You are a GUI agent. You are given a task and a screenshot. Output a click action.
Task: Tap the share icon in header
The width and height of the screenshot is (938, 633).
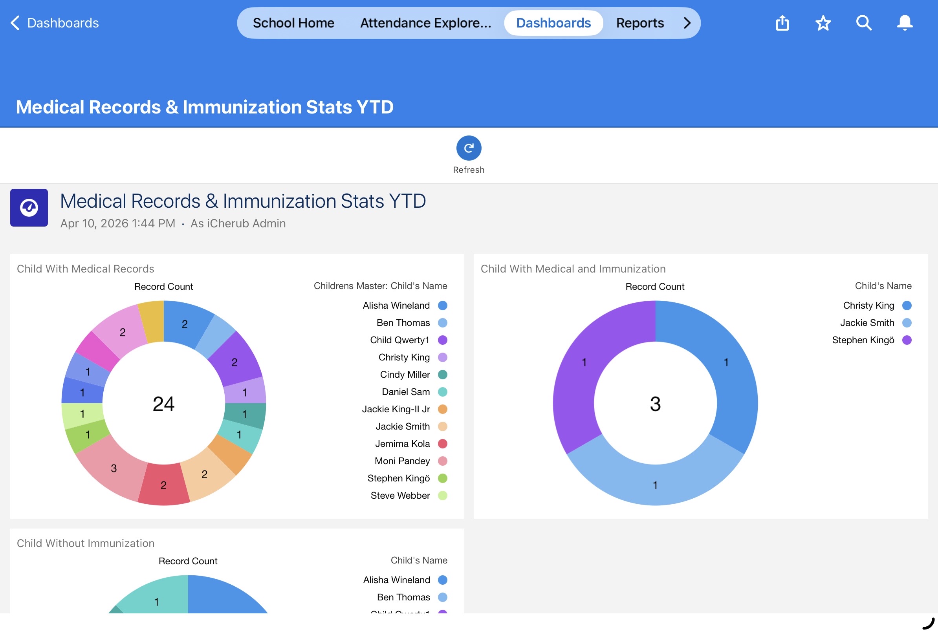point(782,23)
